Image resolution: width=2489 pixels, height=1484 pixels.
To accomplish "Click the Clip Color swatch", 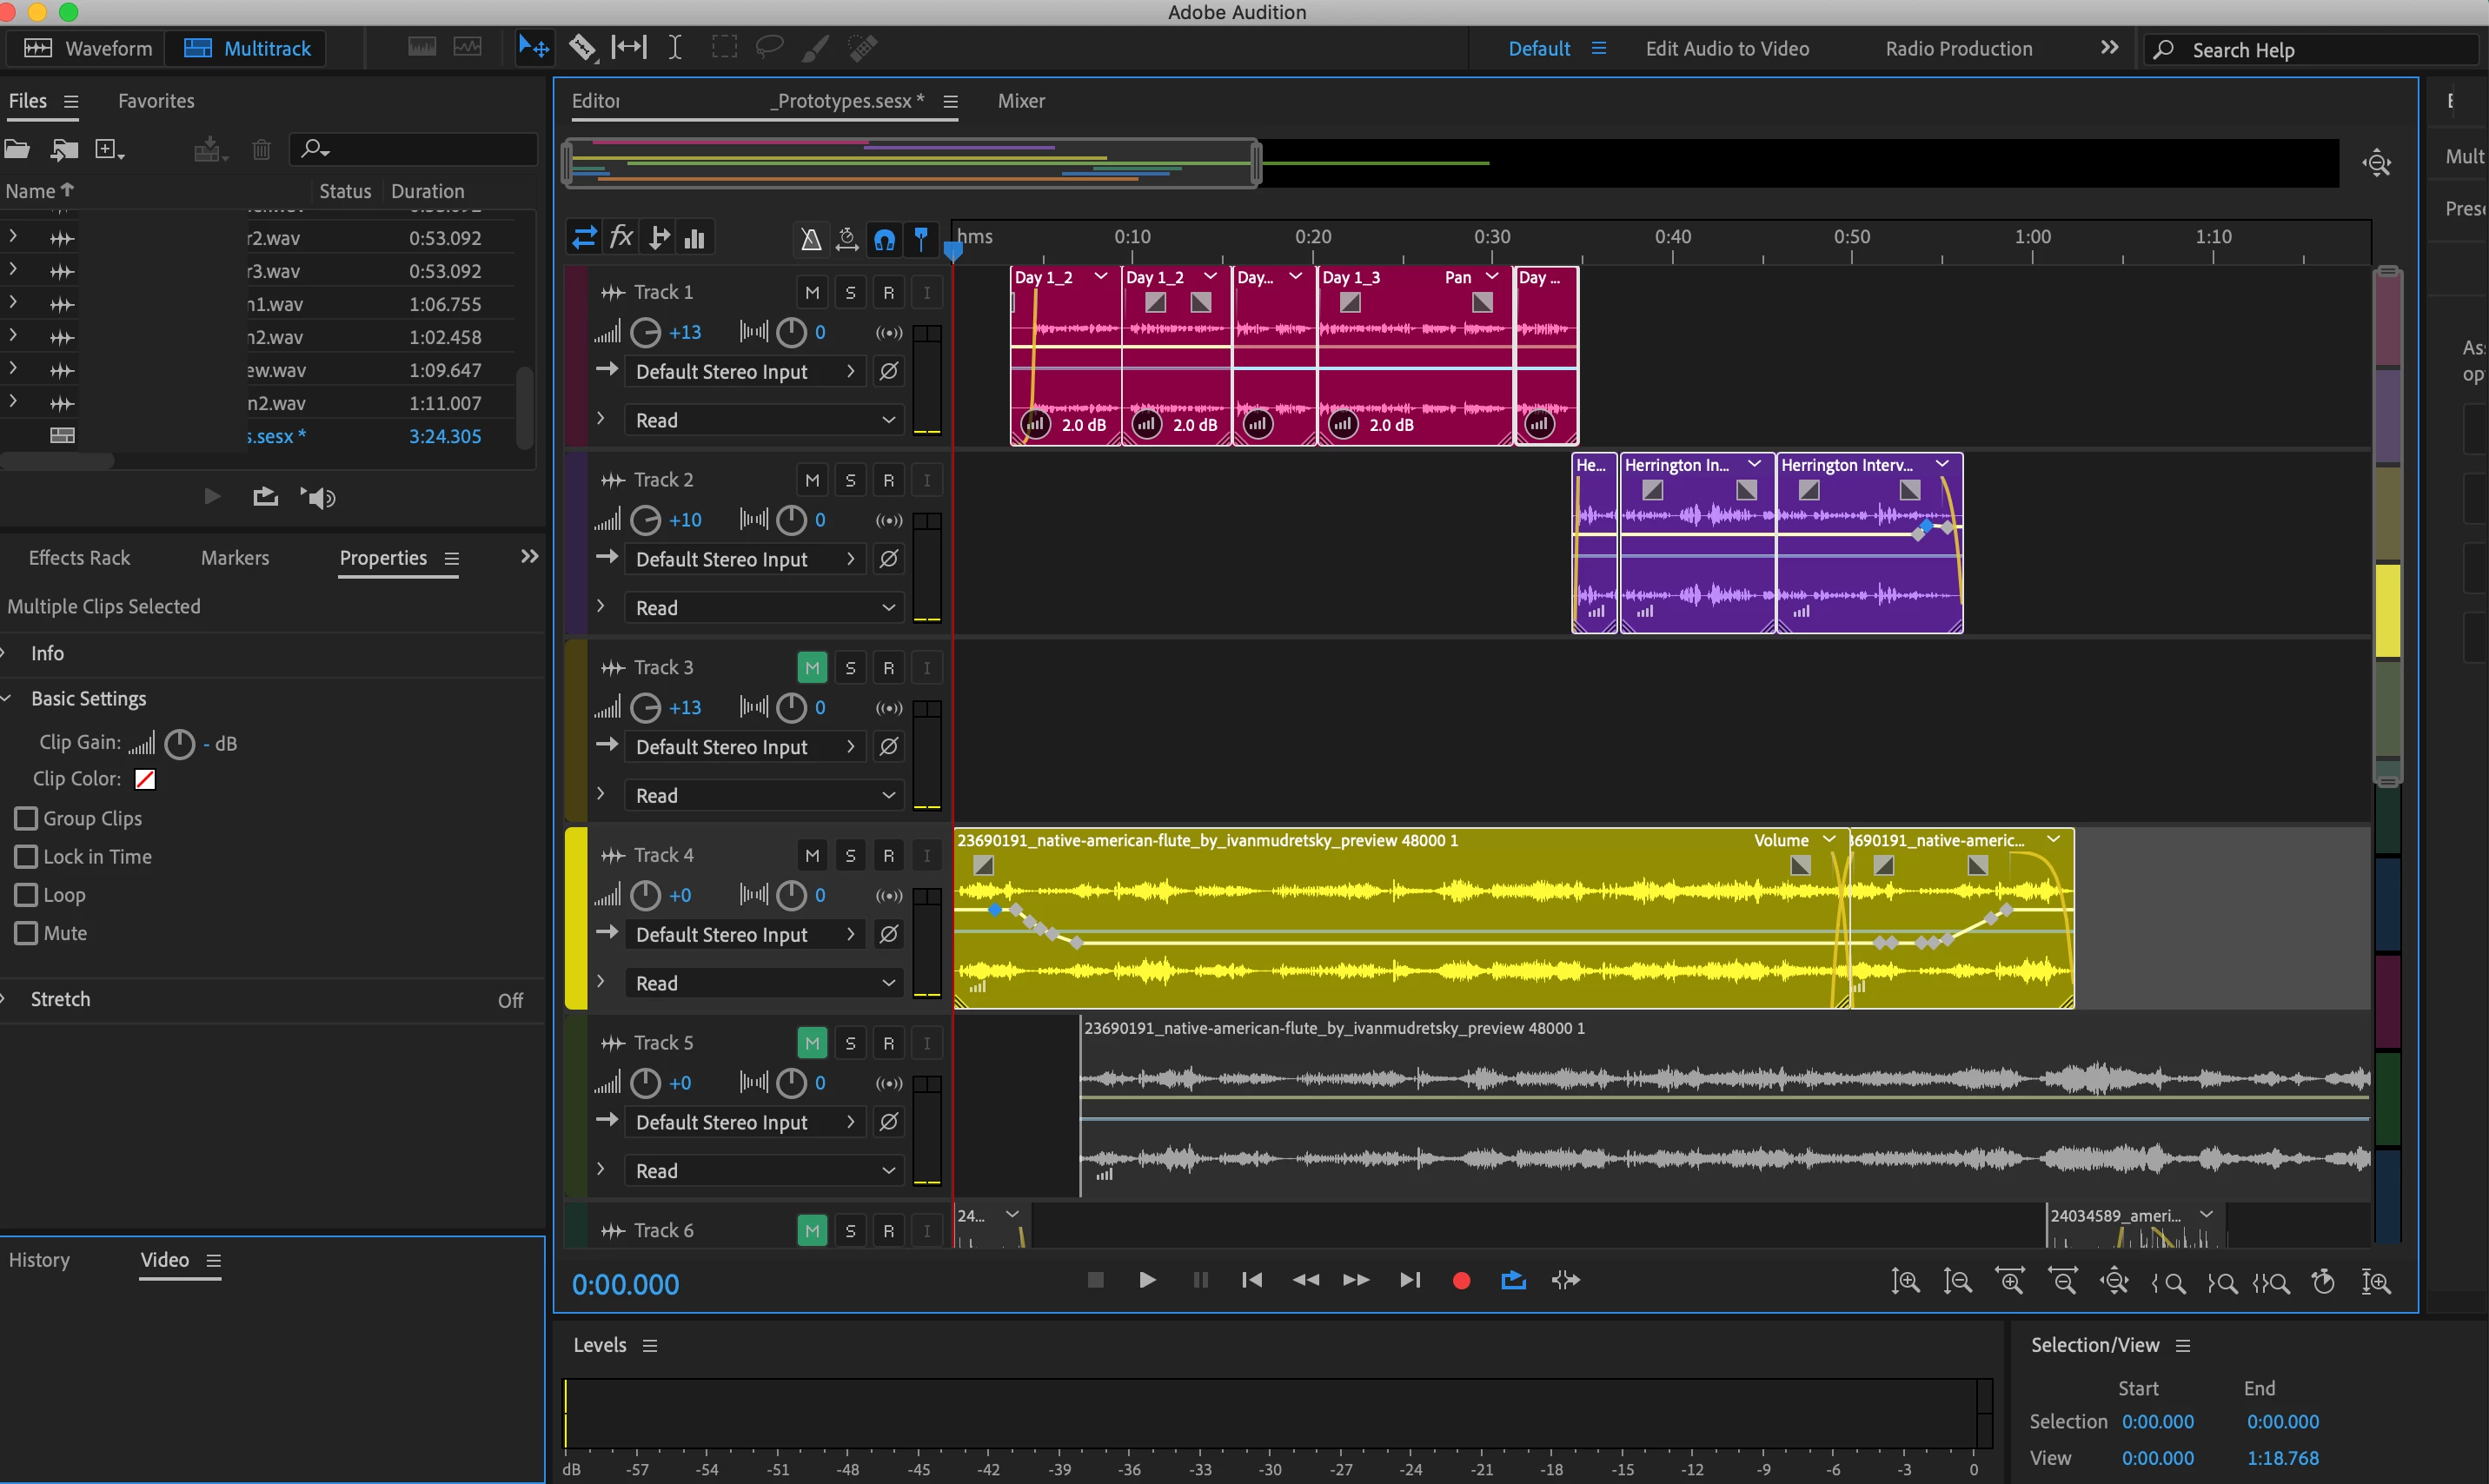I will [x=145, y=779].
